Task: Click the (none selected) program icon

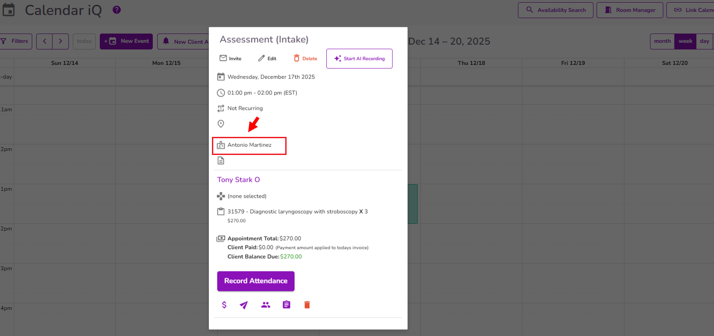Action: pyautogui.click(x=221, y=196)
